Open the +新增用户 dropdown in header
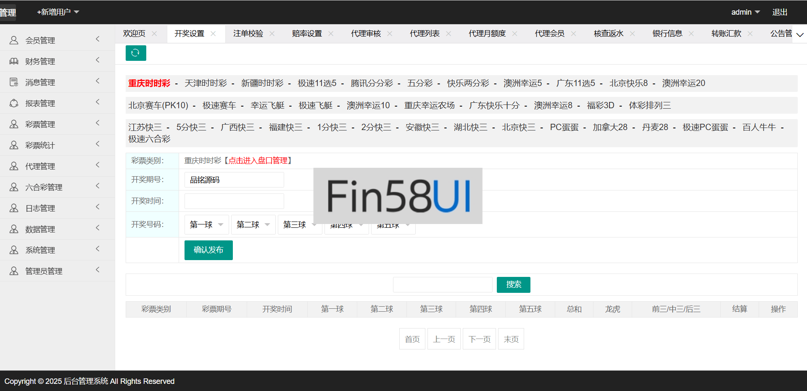This screenshot has height=391, width=807. click(x=58, y=12)
